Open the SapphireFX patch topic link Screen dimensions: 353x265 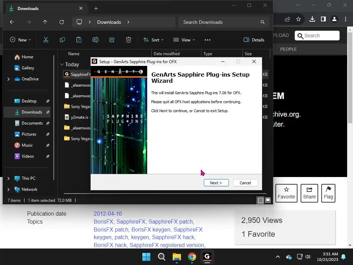point(171,222)
